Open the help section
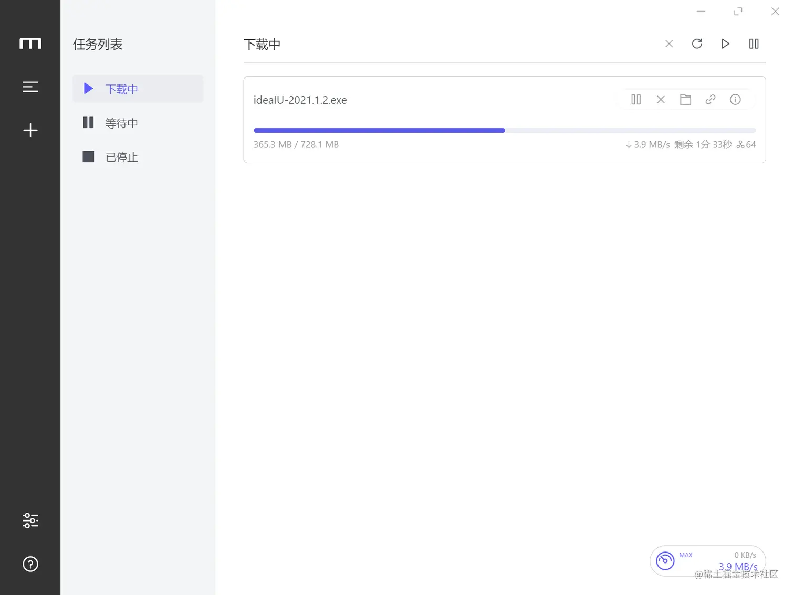This screenshot has height=595, width=794. 30,564
